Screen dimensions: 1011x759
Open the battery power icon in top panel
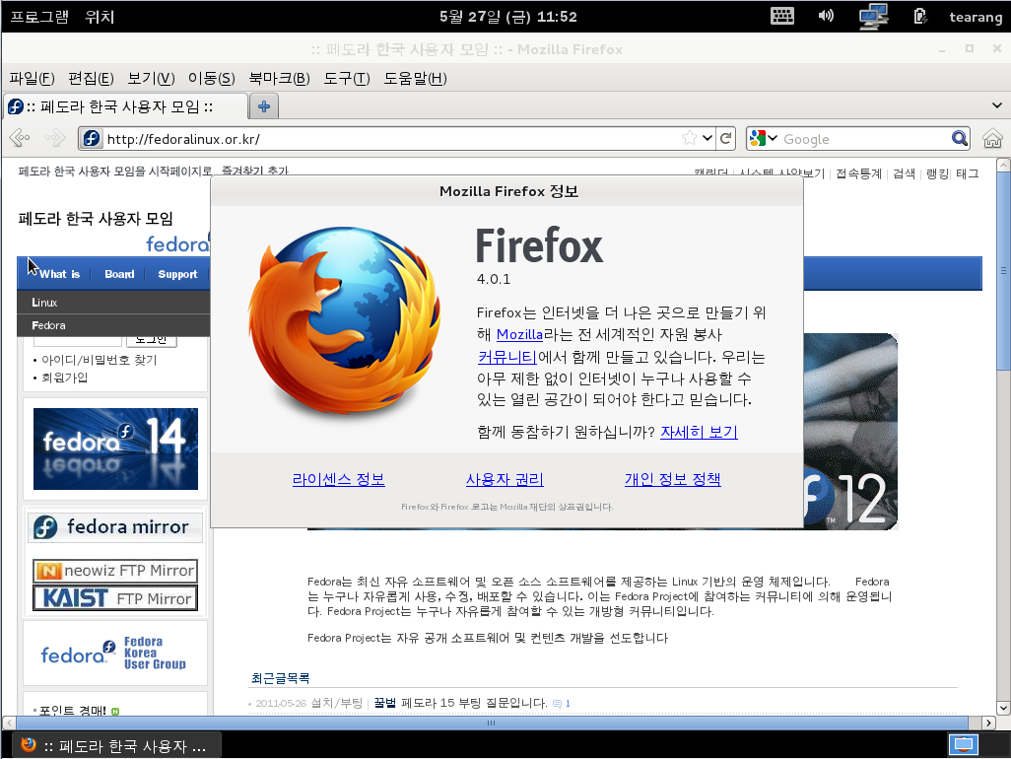click(920, 16)
